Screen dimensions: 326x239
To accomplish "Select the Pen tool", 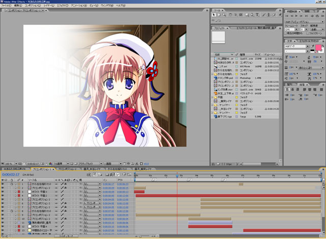I will coord(252,15).
